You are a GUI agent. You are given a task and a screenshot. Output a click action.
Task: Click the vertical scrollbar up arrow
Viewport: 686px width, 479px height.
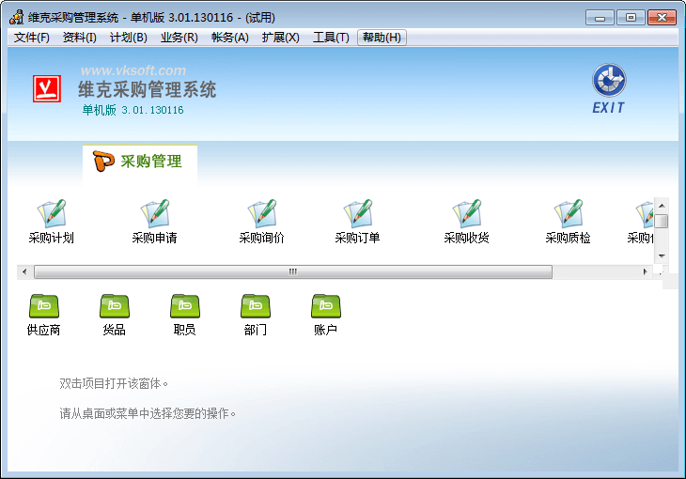(662, 206)
